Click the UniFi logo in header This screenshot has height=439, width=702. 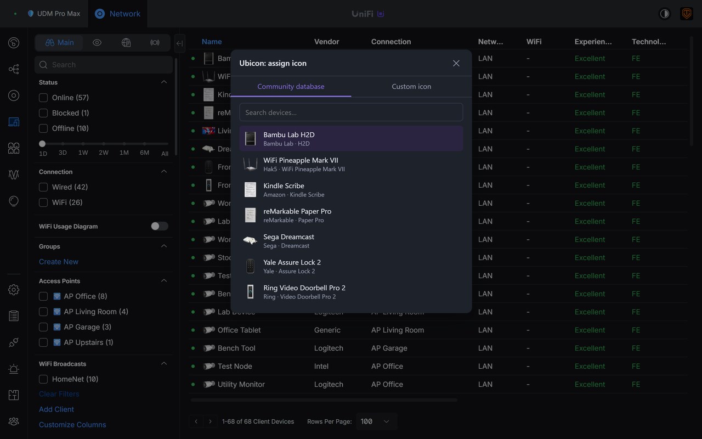pos(368,14)
